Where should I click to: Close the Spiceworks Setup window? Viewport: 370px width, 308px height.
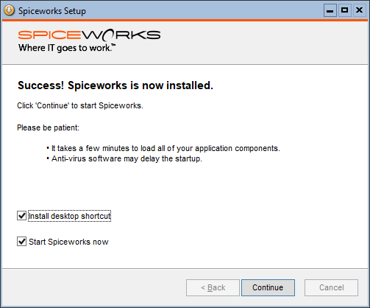(x=359, y=10)
